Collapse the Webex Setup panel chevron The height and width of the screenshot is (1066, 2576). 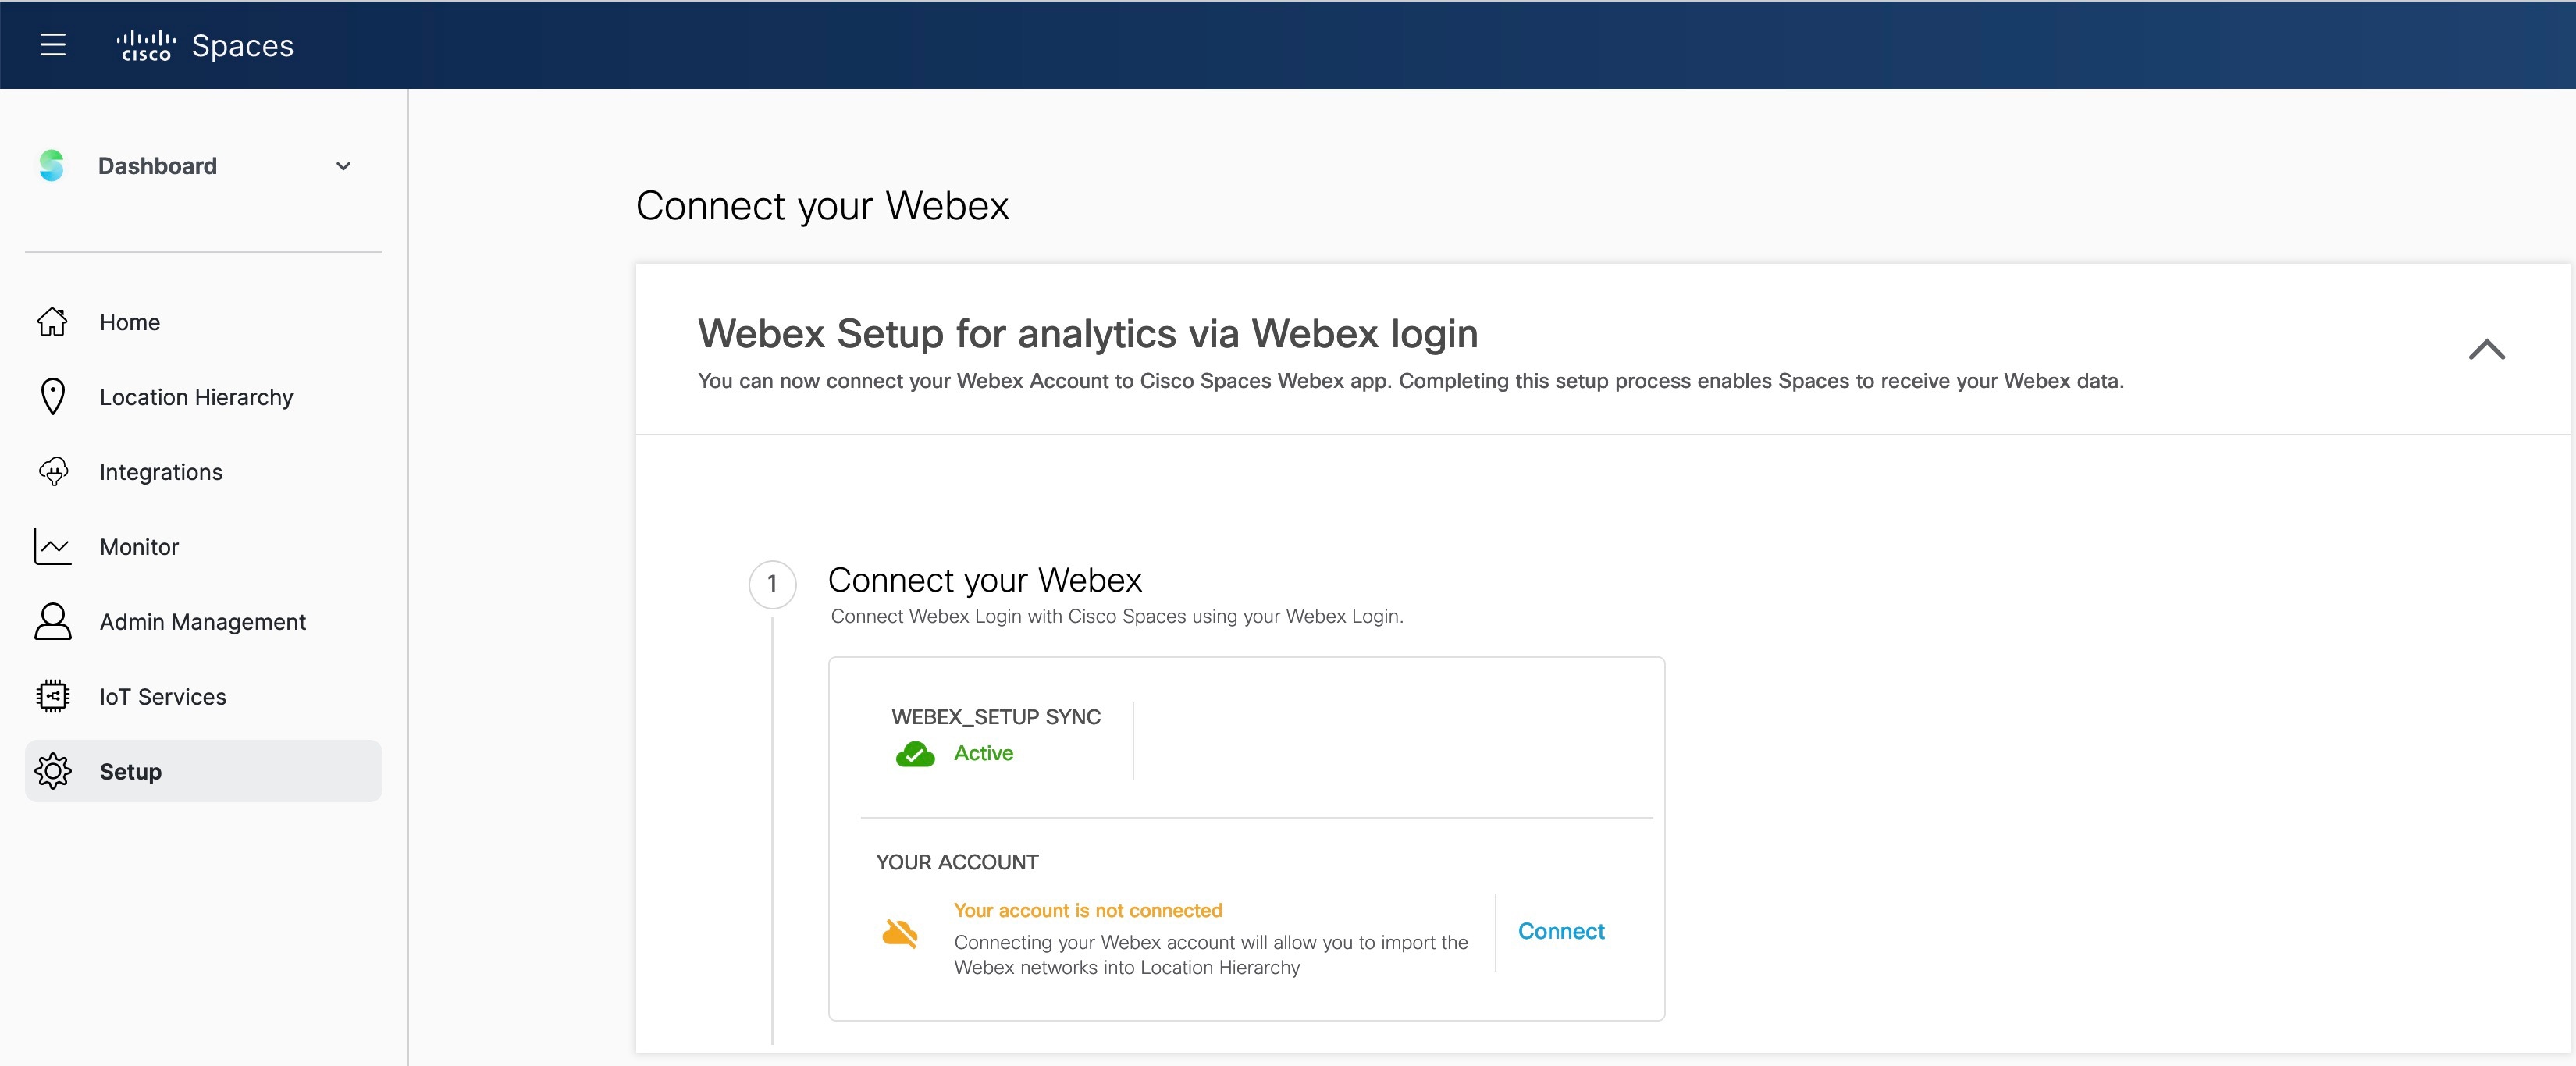coord(2486,349)
